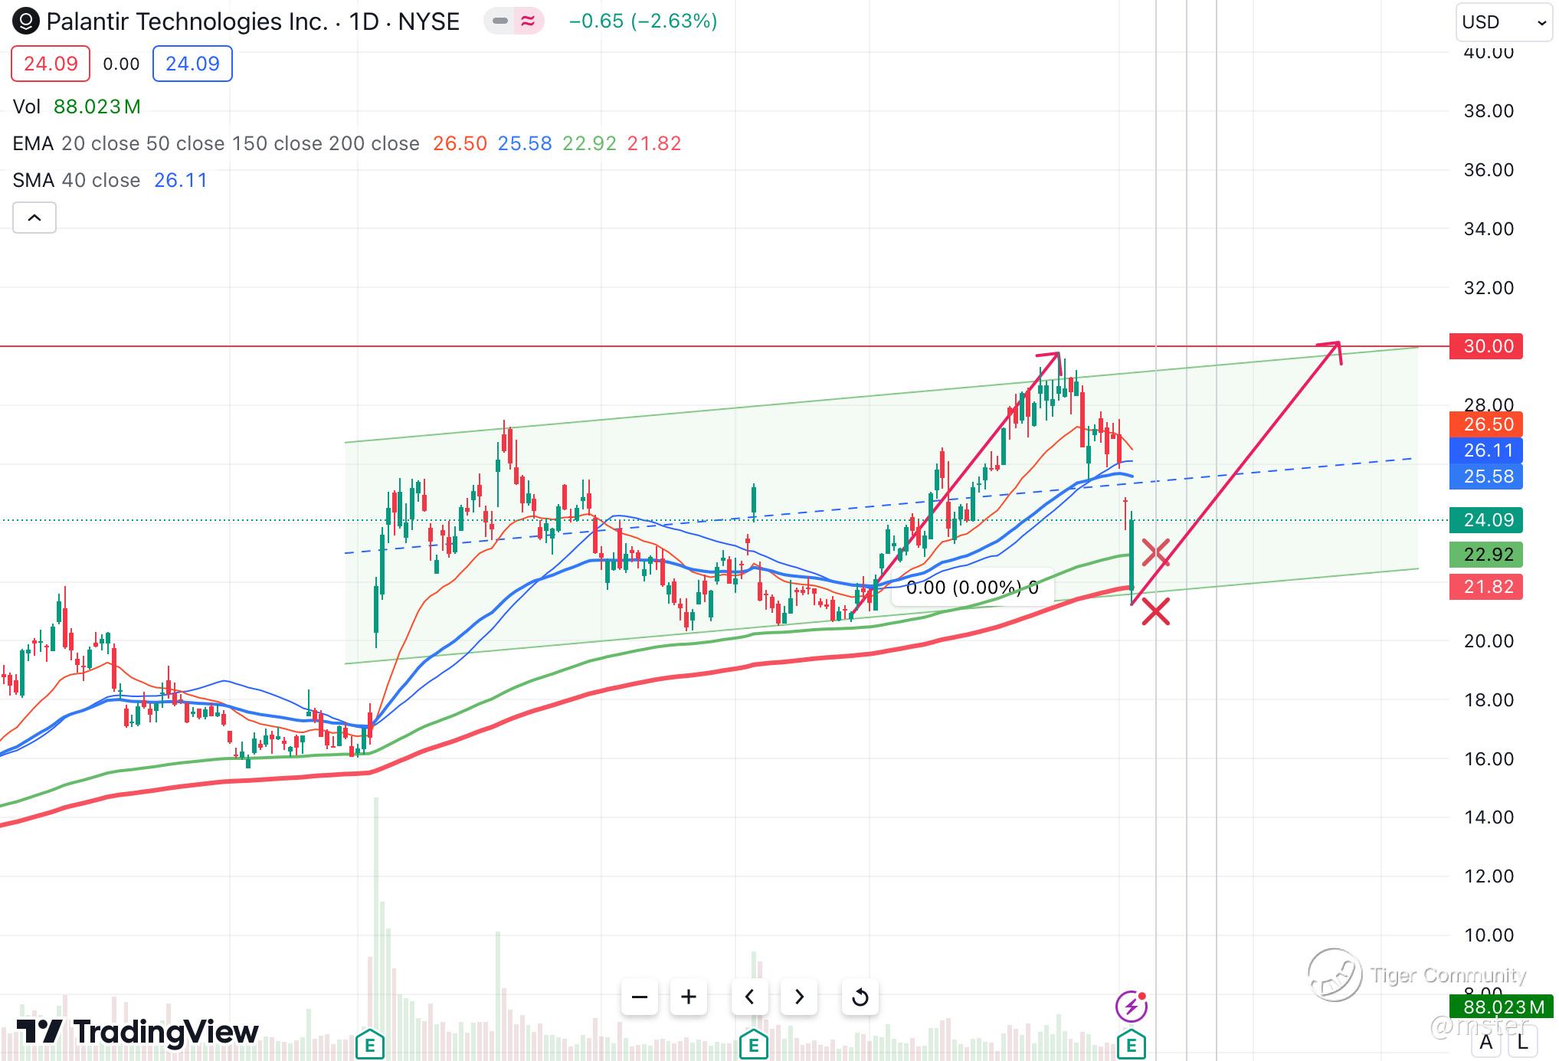Click the red 30.00 price line label
This screenshot has height=1061, width=1559.
[x=1486, y=346]
